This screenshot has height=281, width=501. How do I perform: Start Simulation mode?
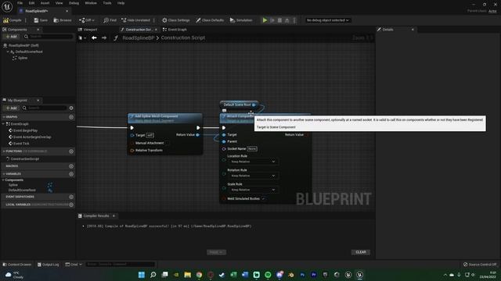coord(241,20)
